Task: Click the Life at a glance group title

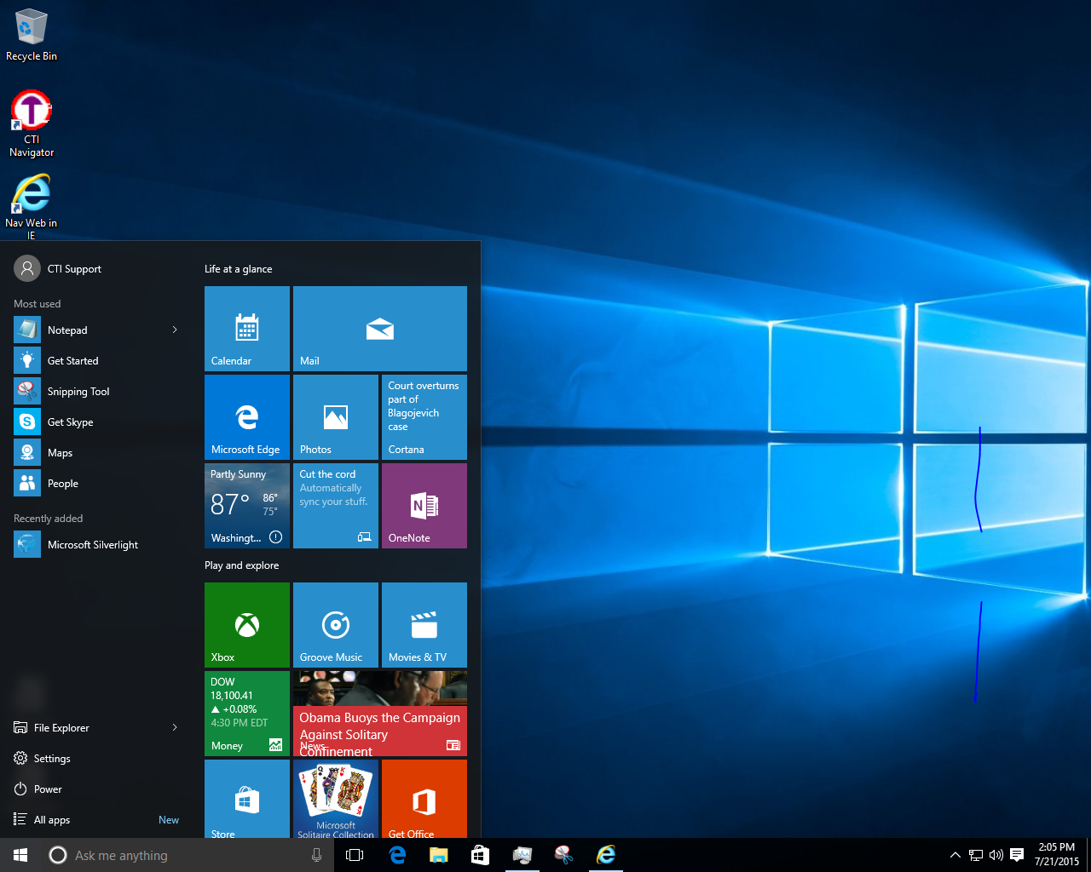Action: tap(239, 269)
